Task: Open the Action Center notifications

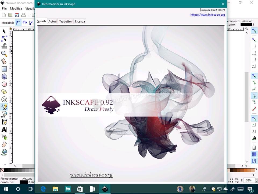Action: 250,189
